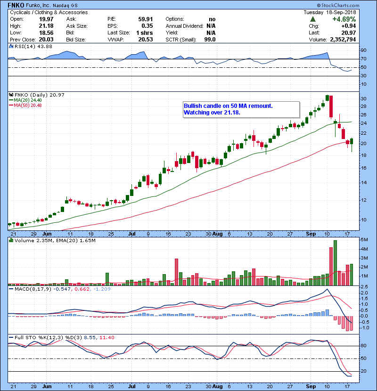Select the VWAP value 20.53
This screenshot has width=377, height=391.
point(146,40)
